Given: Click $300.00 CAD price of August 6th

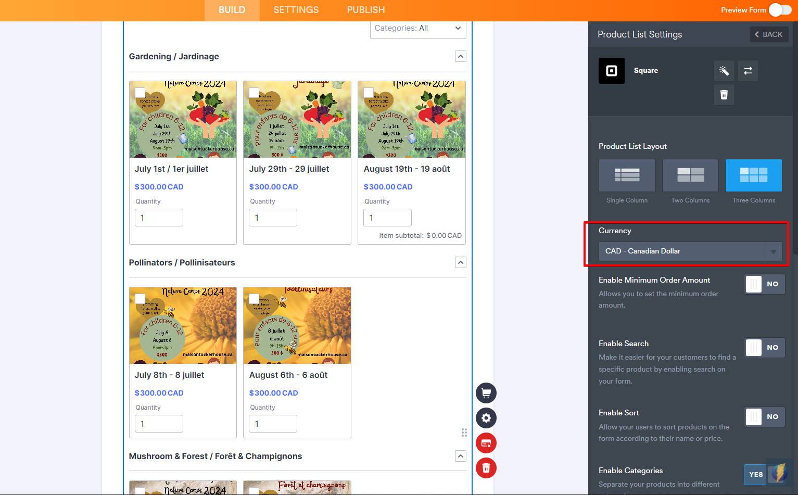Looking at the screenshot, I should tap(273, 393).
